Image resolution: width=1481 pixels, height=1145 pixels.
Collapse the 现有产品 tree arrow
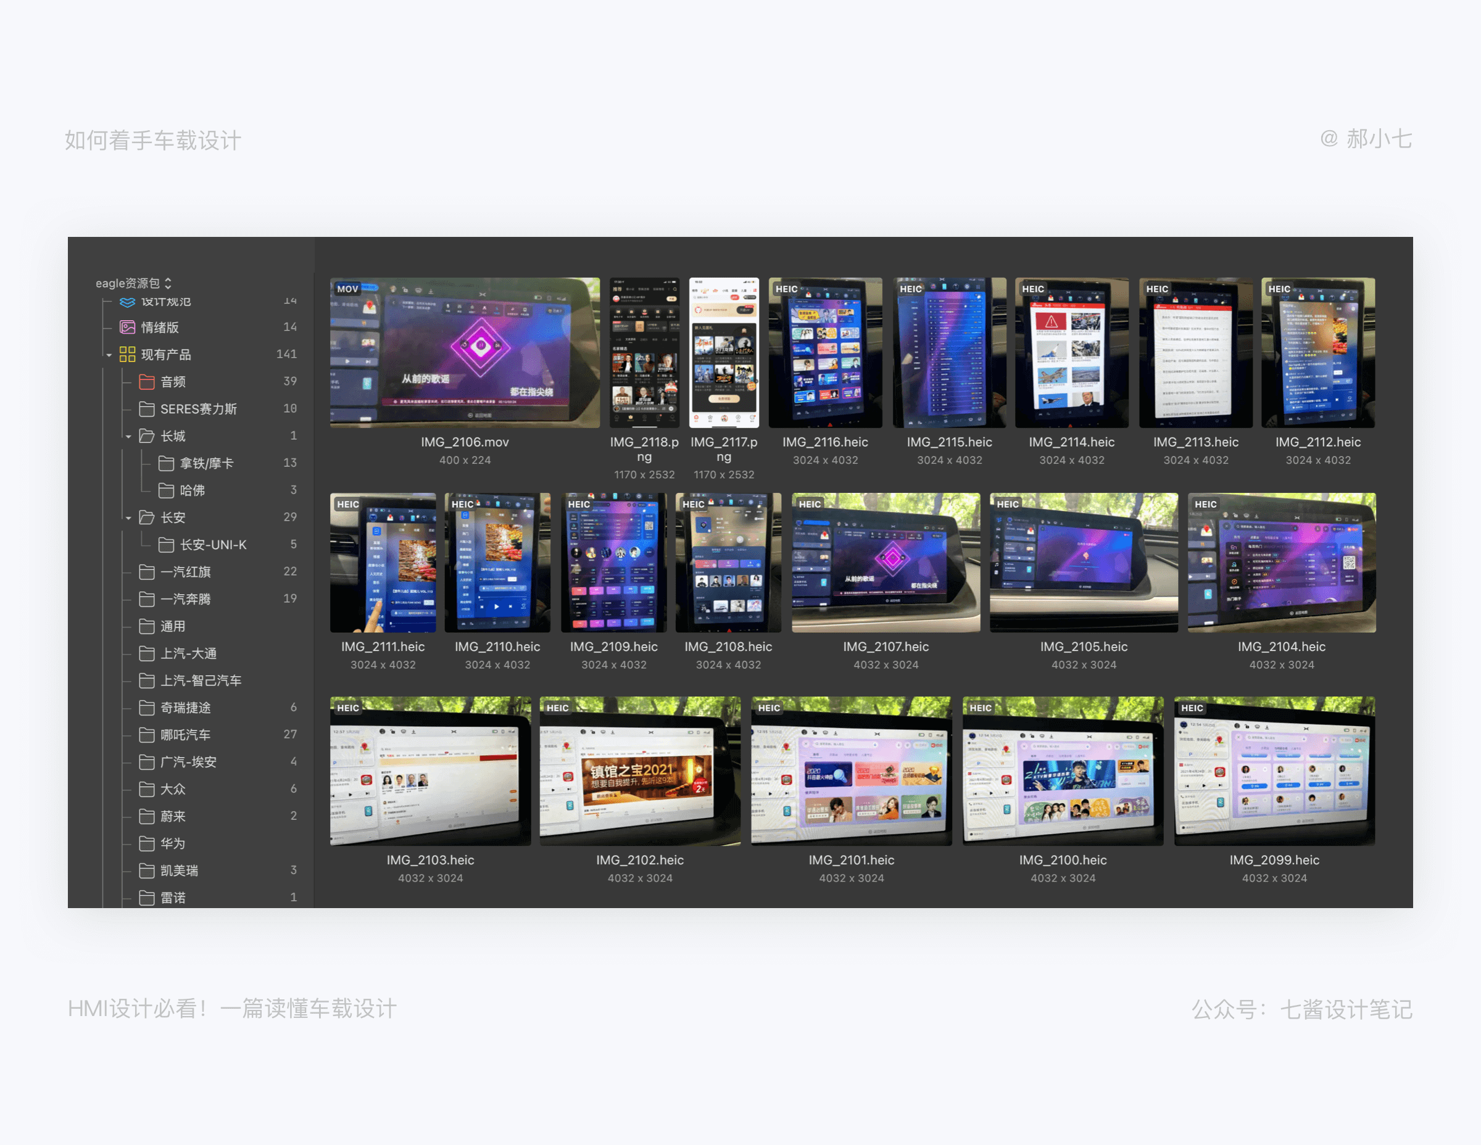(109, 355)
